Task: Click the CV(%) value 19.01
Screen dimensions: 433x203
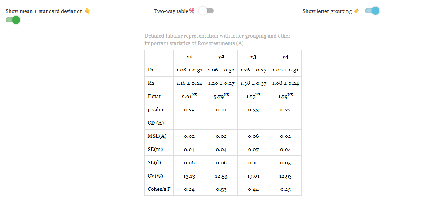Action: point(253,176)
